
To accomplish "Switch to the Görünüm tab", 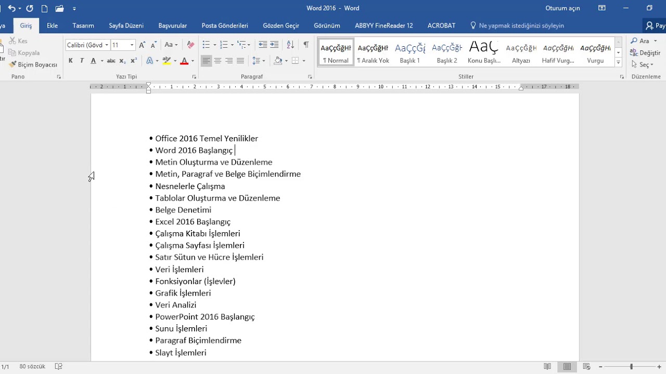I will click(327, 25).
